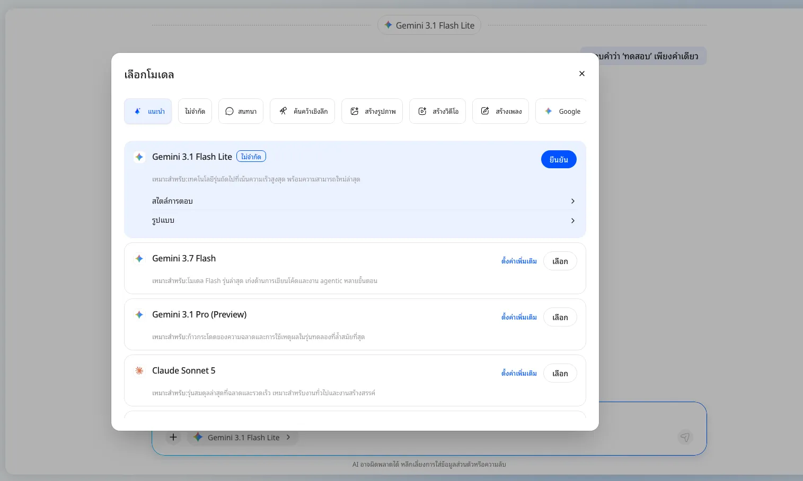Click the video icon on สร้างวิดีโอ tab
Screen dimensions: 803x481
pos(422,111)
